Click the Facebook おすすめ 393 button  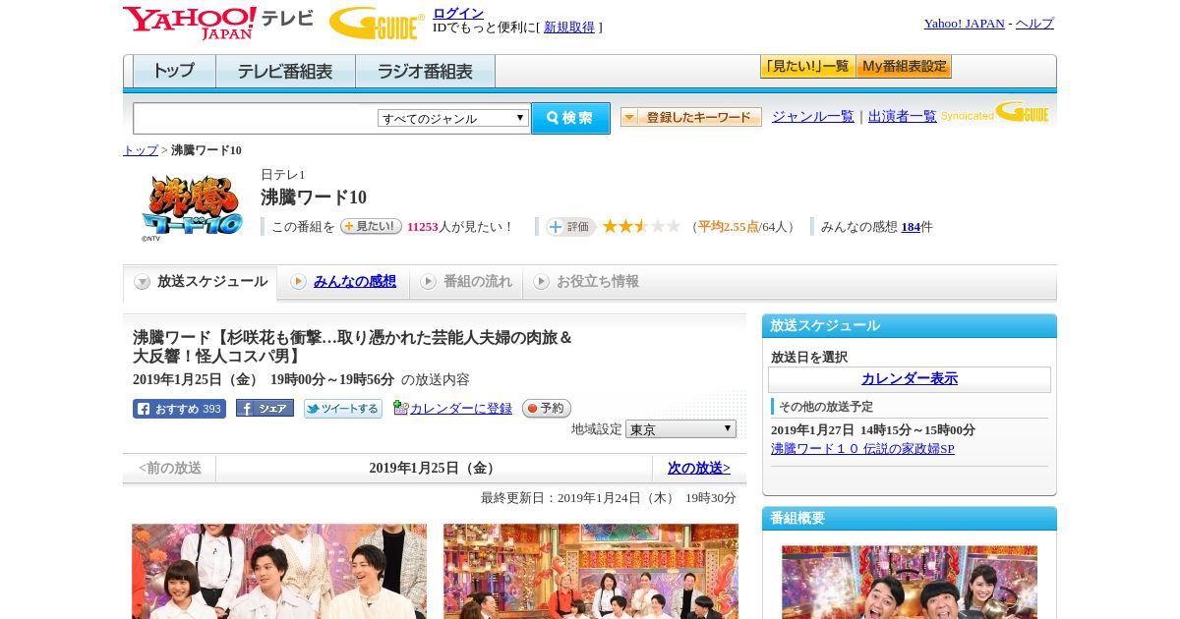(179, 409)
